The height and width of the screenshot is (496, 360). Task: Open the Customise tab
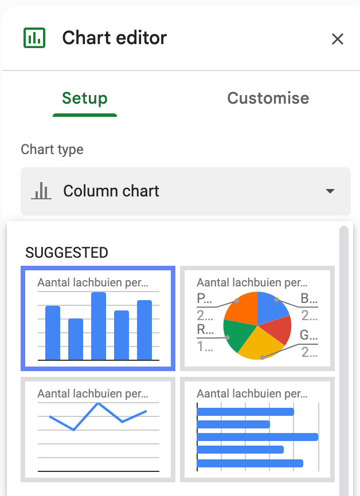(268, 98)
